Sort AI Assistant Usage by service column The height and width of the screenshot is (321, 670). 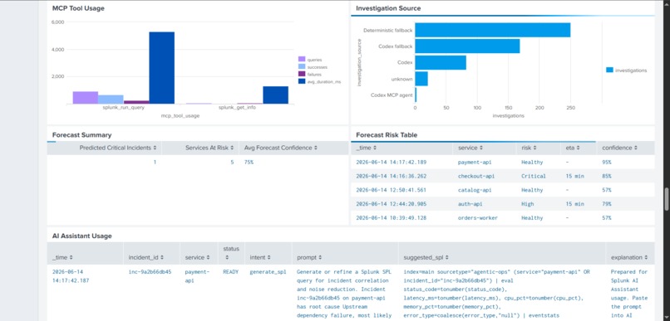[197, 257]
